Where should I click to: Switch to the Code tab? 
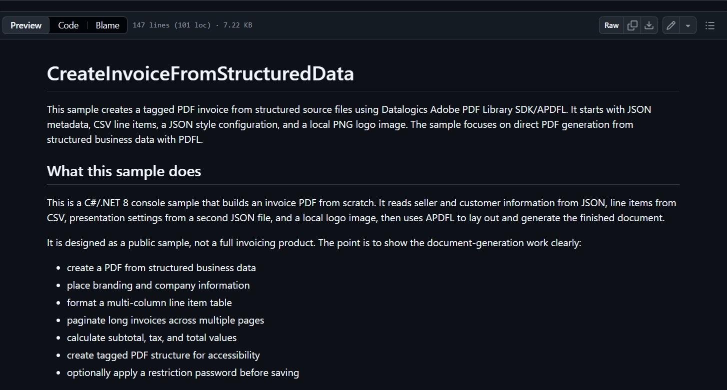tap(68, 25)
